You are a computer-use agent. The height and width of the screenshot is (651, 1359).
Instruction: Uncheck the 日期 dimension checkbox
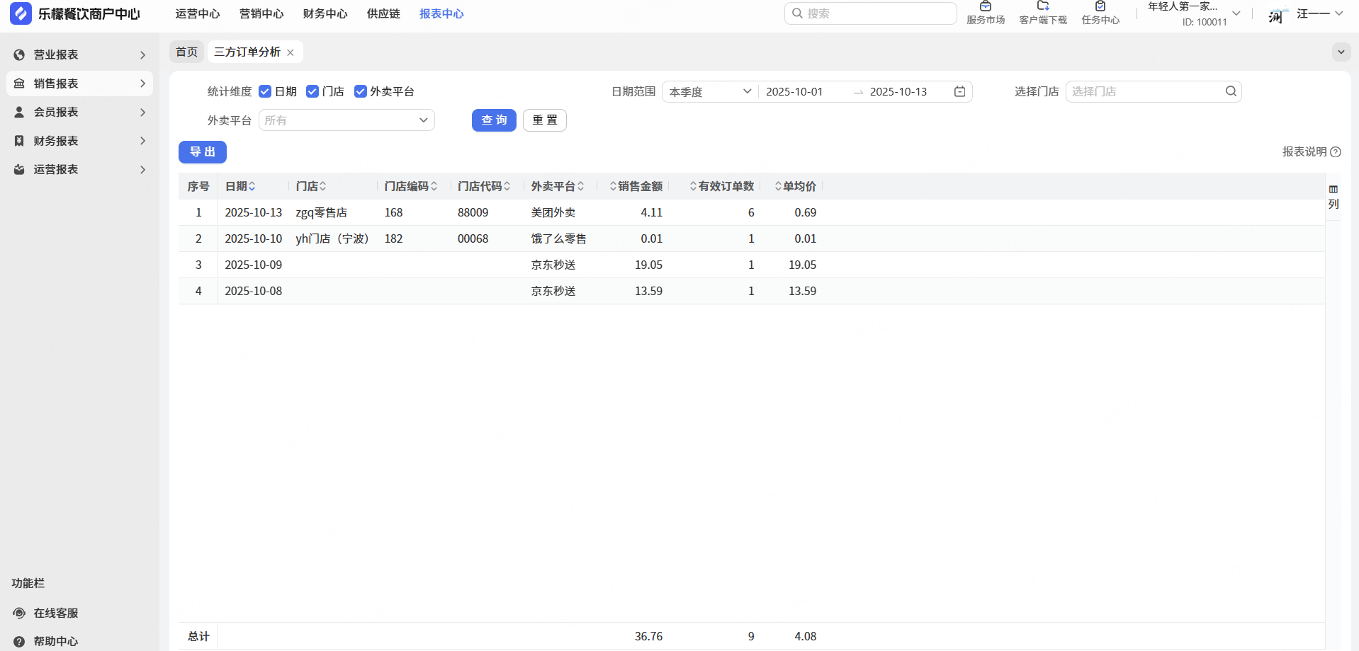point(265,91)
